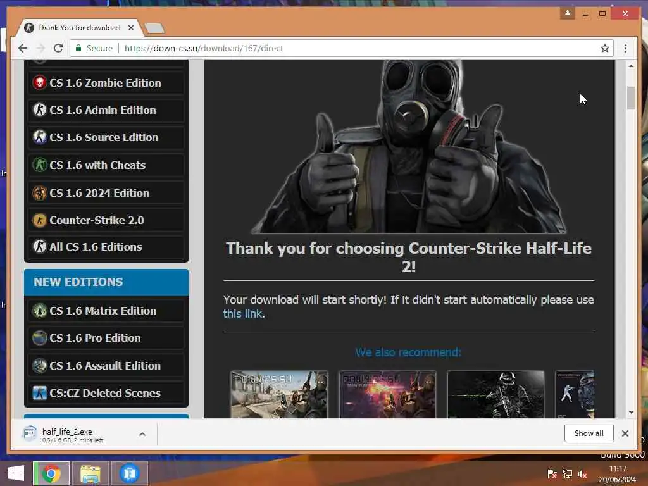Open CS 1.6 Zombie Edition link
The image size is (648, 486).
click(x=106, y=83)
